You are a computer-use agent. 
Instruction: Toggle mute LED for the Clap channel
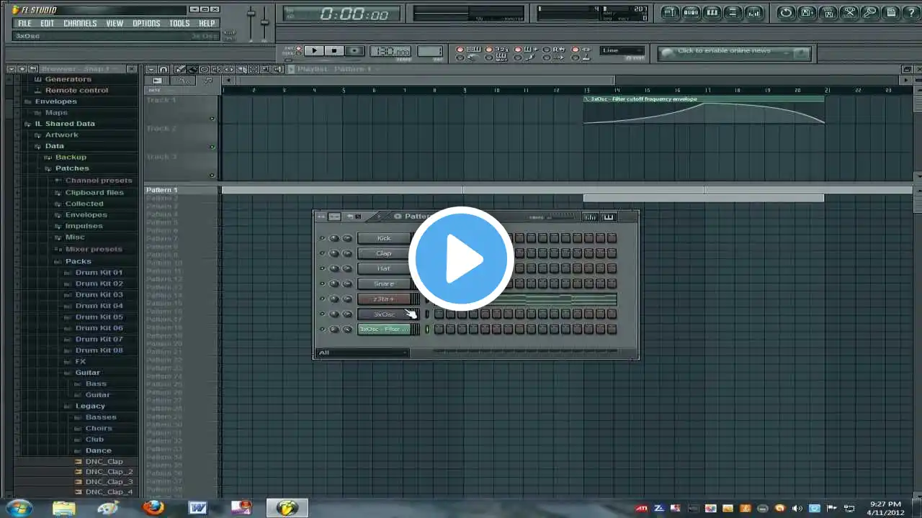pos(322,253)
